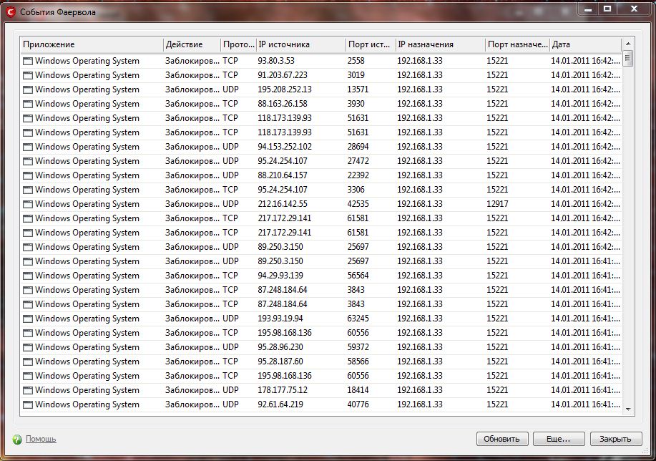Click the scroll up arrow of the event list
Image resolution: width=656 pixels, height=461 pixels.
tap(628, 44)
